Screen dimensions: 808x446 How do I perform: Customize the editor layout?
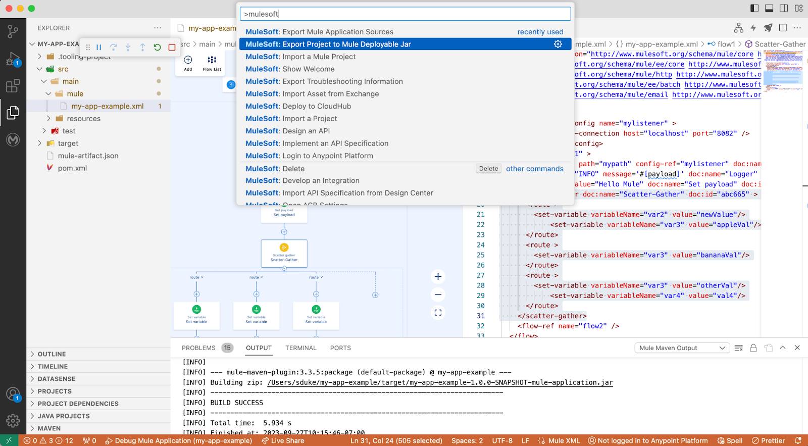pos(798,8)
